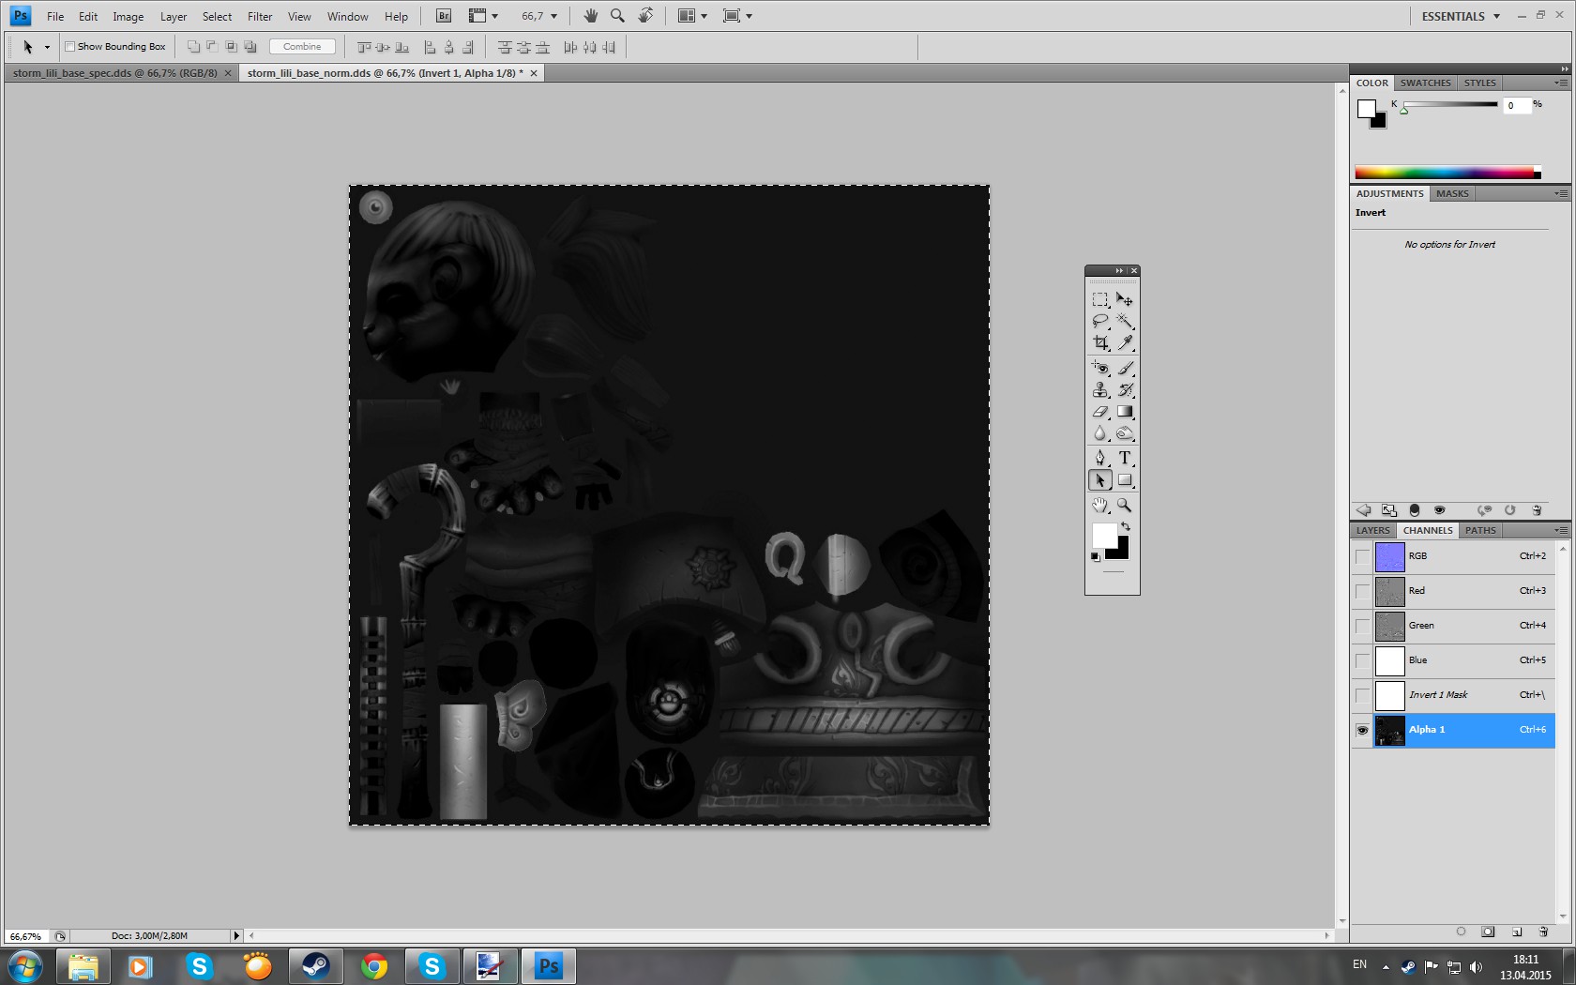Select the Rectangular Marquee tool
Screen dimensions: 1576x985
(x=1100, y=300)
